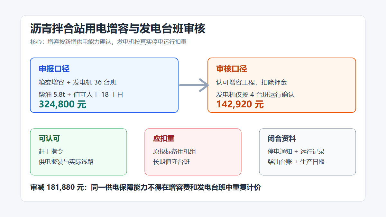Select the amount 324,800 元
Image resolution: width=386 pixels, height=217 pixels.
(x=63, y=104)
